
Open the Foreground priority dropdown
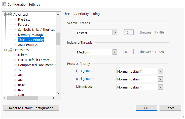pos(140,71)
